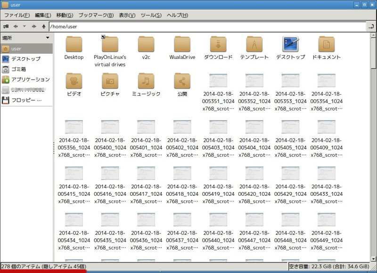Open ファイル(F) menu
The height and width of the screenshot is (273, 377).
point(17,15)
